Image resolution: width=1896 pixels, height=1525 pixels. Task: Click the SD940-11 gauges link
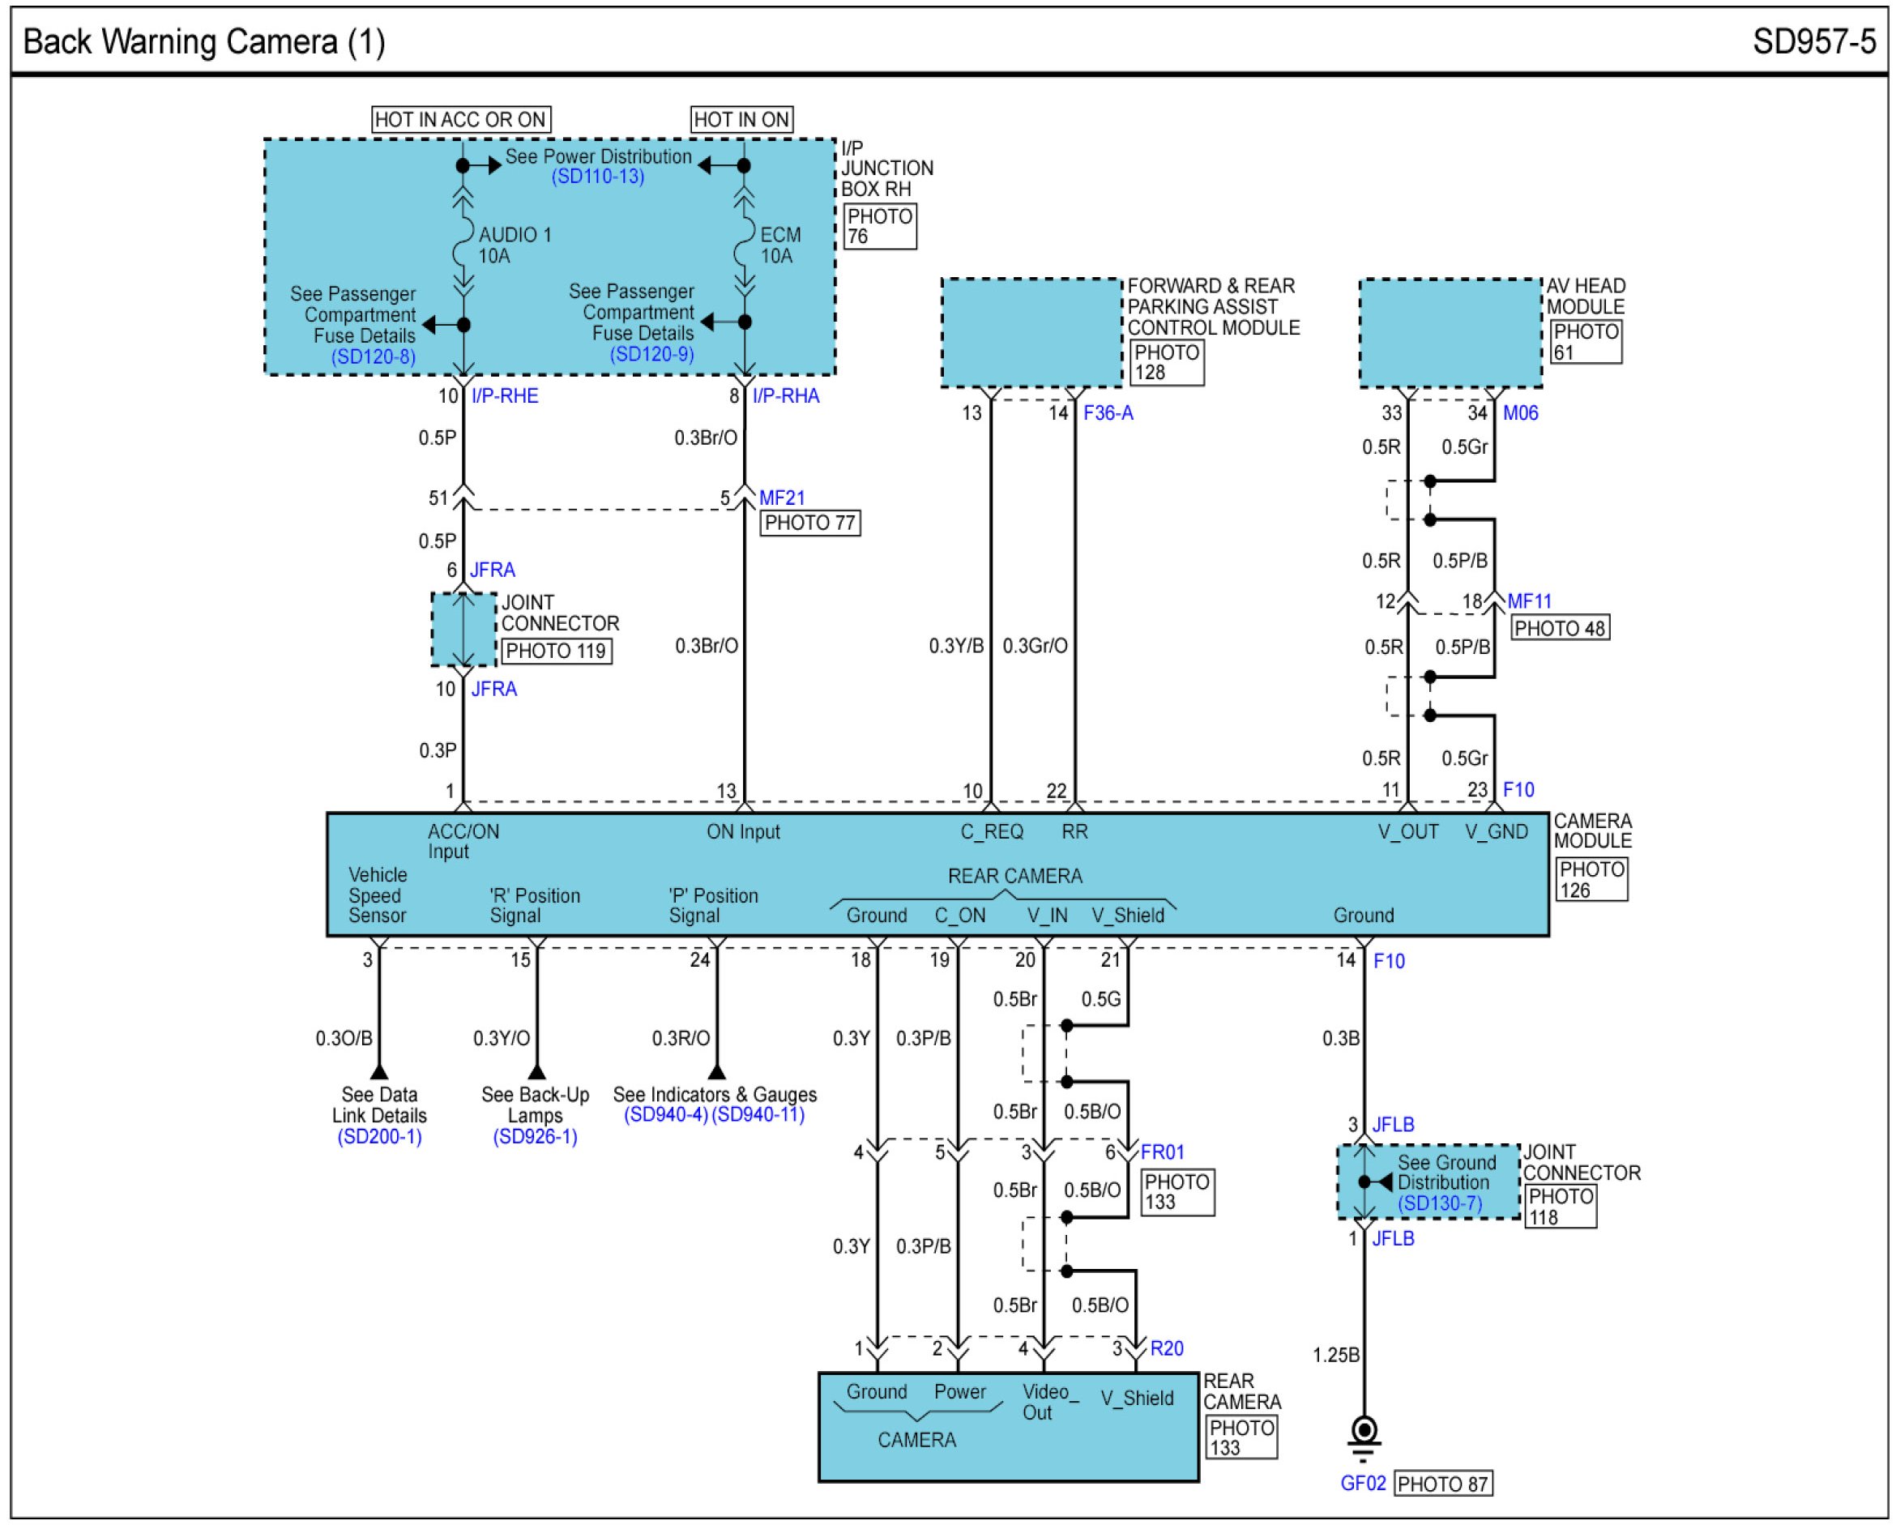(x=758, y=1116)
